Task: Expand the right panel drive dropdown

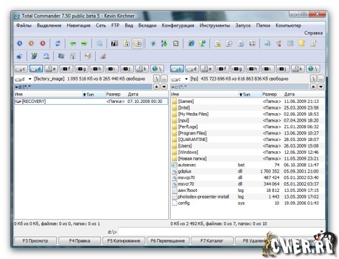Action: [186, 79]
